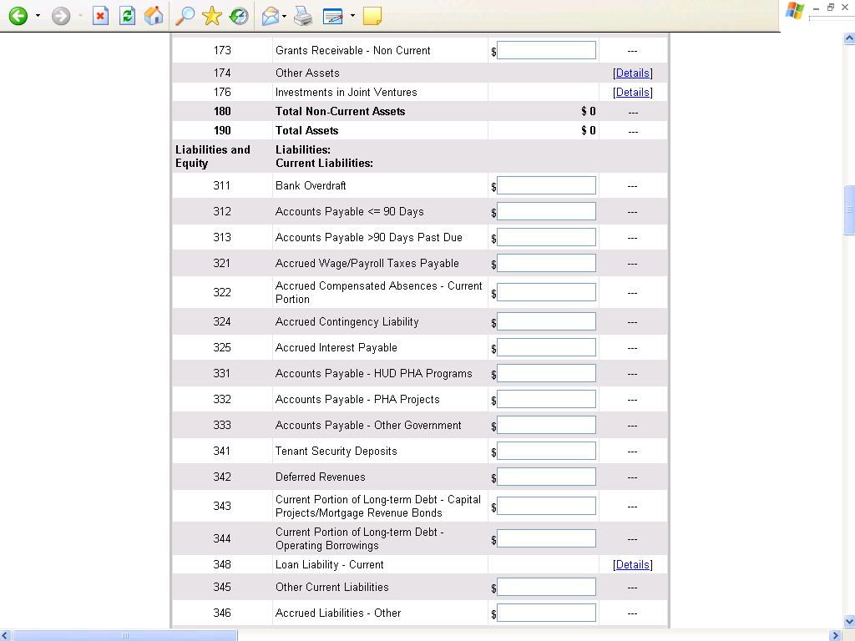The width and height of the screenshot is (855, 641).
Task: Open Details link for Investments in Joint Ventures
Action: [632, 93]
